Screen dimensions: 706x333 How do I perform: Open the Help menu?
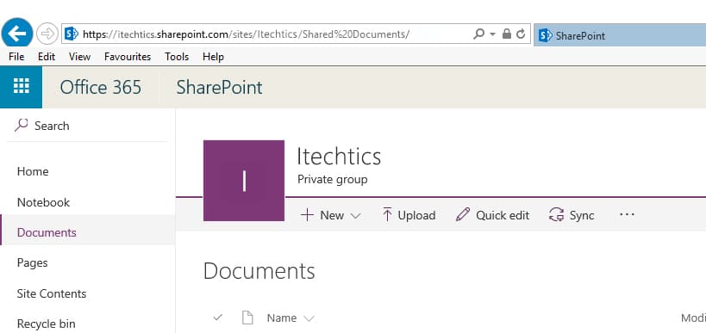click(213, 57)
